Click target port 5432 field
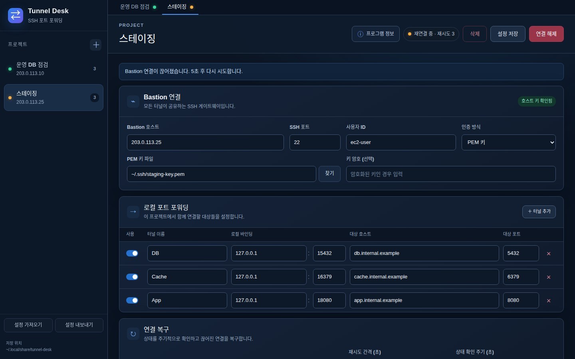575x359 pixels. tap(521, 253)
